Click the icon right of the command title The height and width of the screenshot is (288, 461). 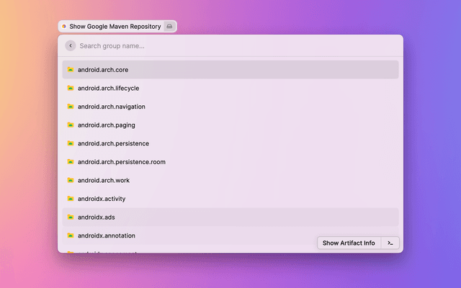coord(169,26)
